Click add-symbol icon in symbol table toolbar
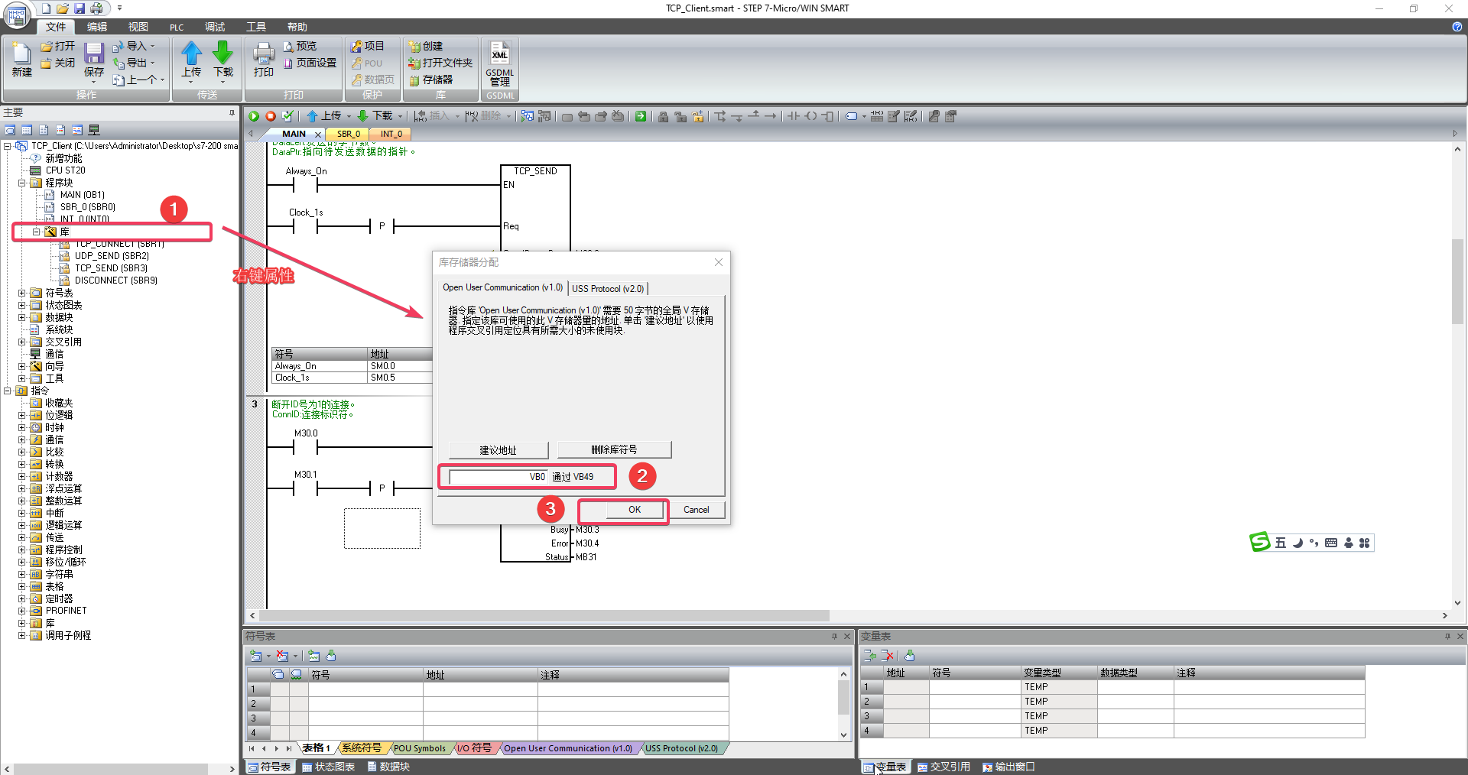Viewport: 1468px width, 775px height. pyautogui.click(x=256, y=656)
